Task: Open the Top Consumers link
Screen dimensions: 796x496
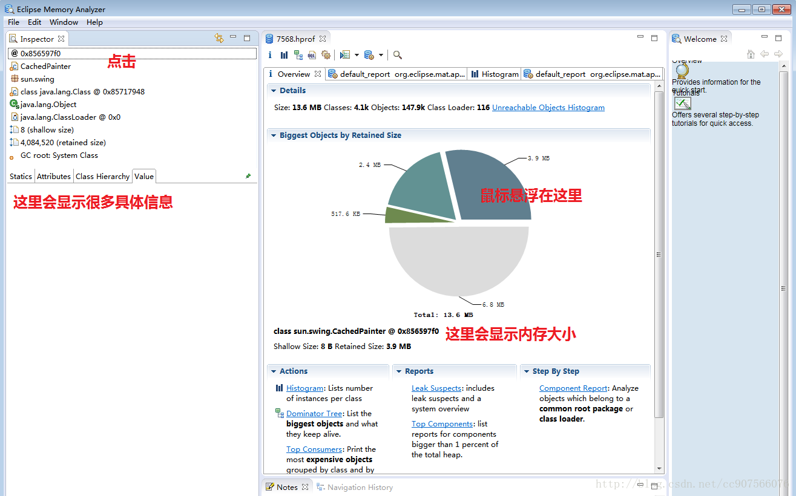Action: click(x=314, y=449)
